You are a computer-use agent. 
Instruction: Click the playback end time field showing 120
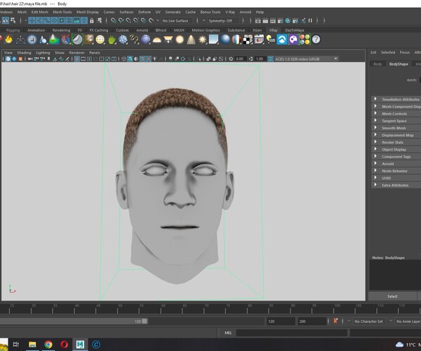pyautogui.click(x=280, y=322)
